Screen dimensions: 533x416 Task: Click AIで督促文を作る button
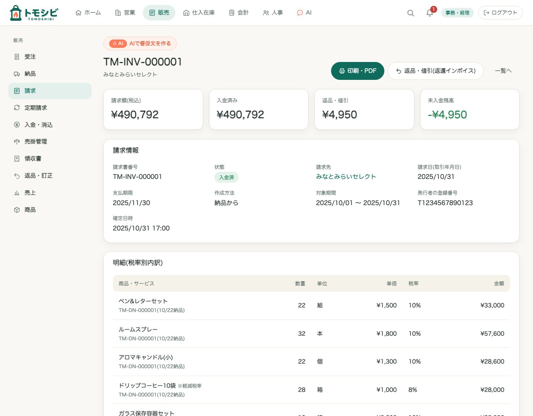pyautogui.click(x=140, y=43)
